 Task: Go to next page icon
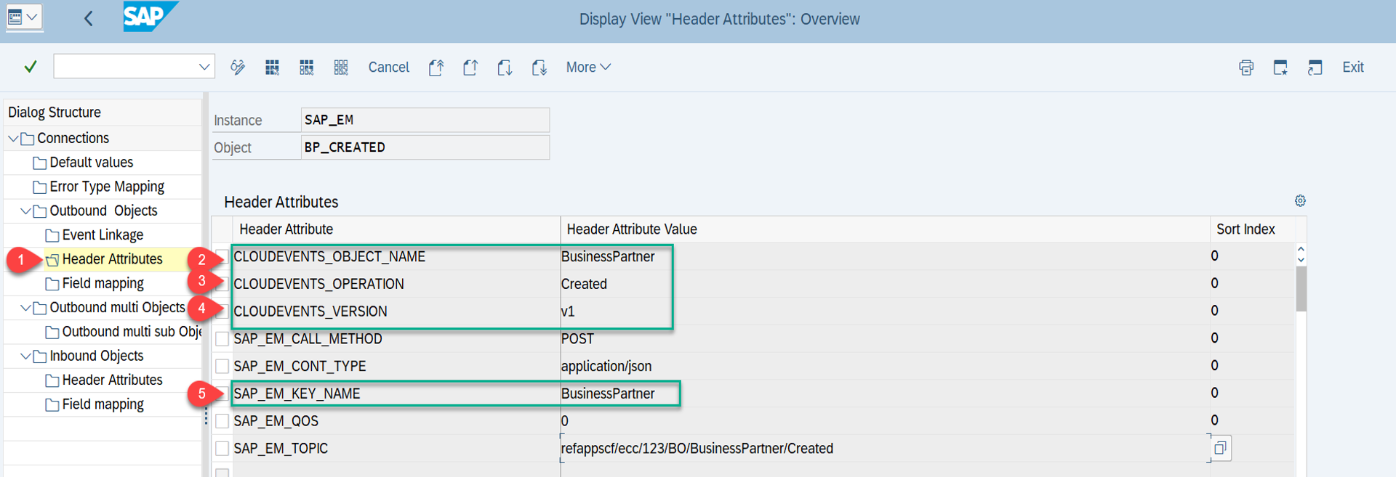click(505, 68)
